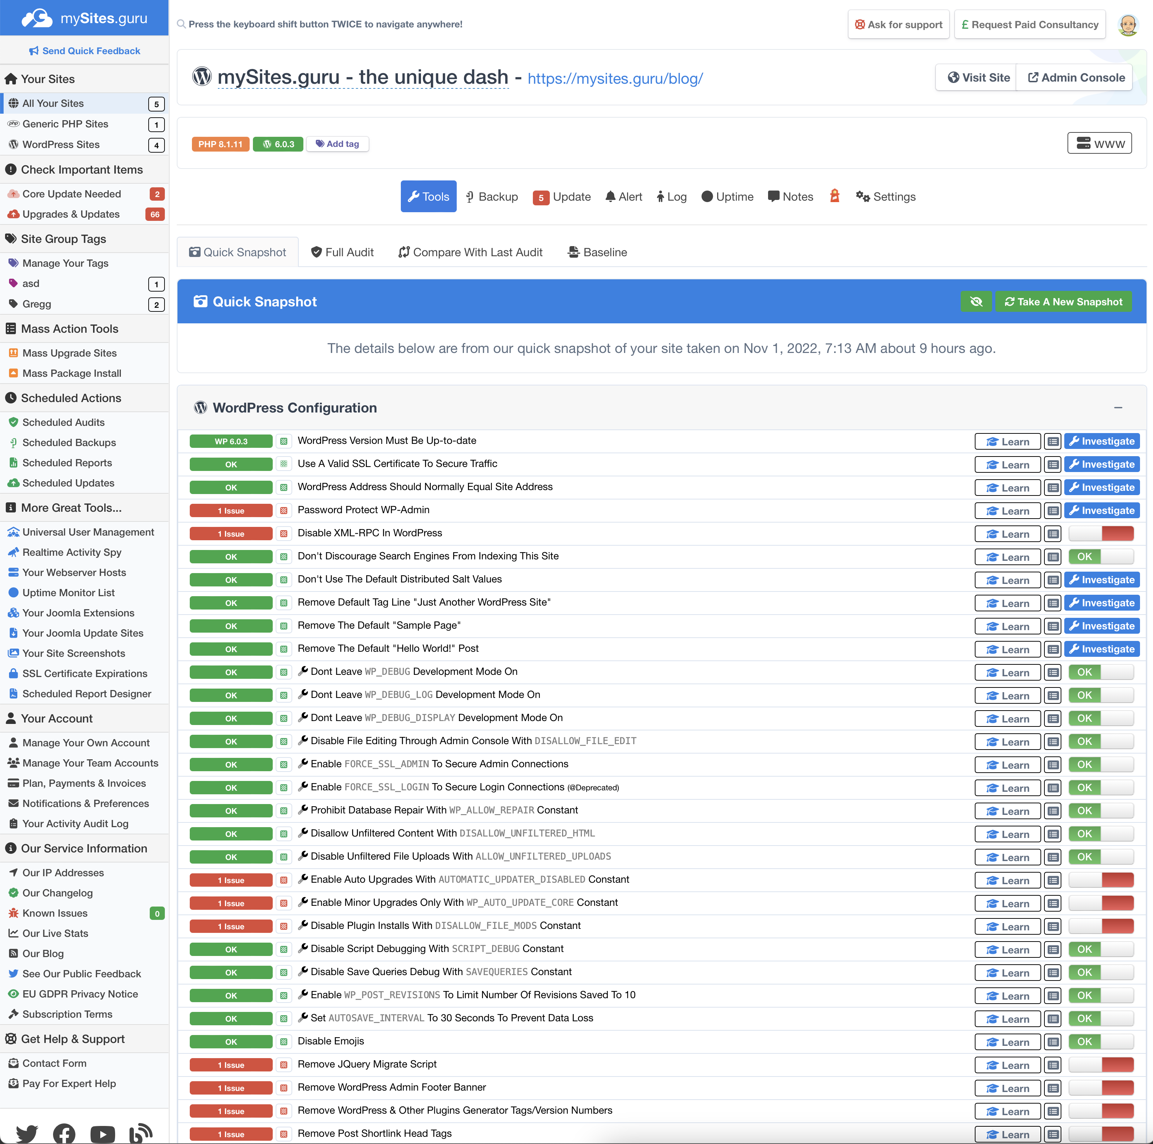
Task: Click red status icon beside Remove JQuery Migrate Script
Action: [284, 1065]
